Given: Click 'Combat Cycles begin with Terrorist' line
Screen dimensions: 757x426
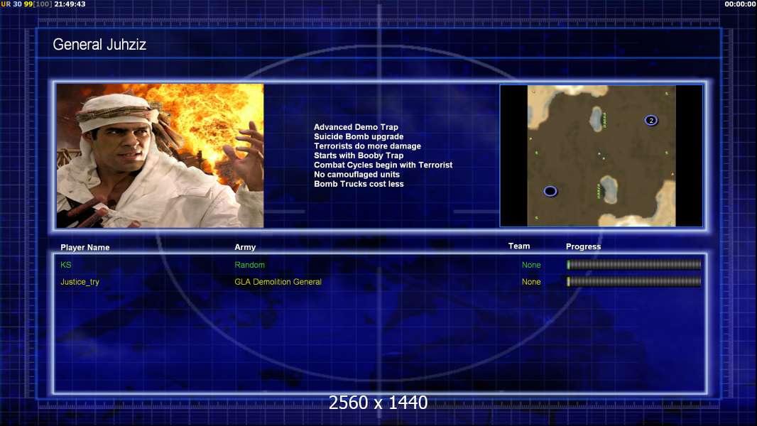Looking at the screenshot, I should [383, 165].
